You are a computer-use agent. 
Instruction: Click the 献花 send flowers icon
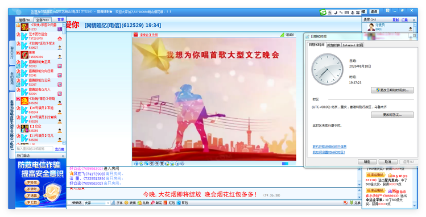pyautogui.click(x=156, y=203)
